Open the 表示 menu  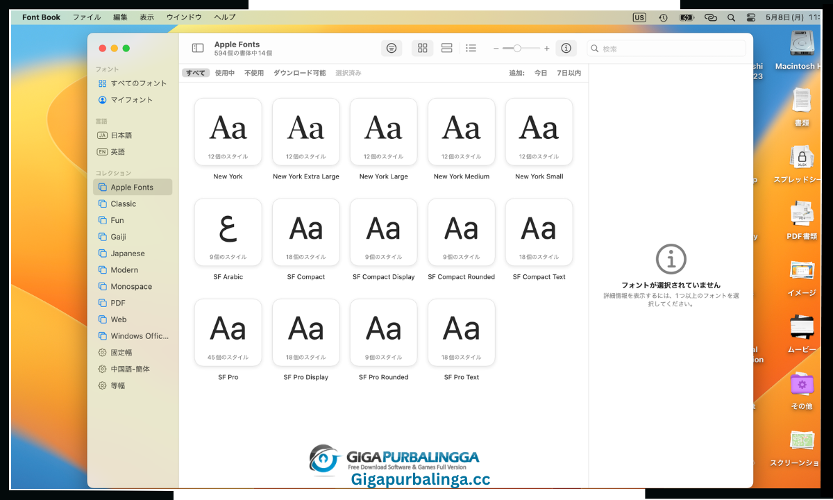click(x=146, y=17)
